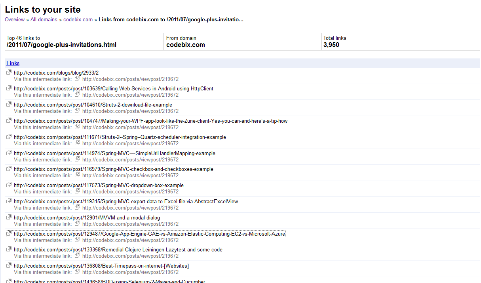Viewport: 481px width, 283px height.
Task: Open external icon for Google-App-Engine-GAE-vs-Amazon URL
Action: (x=9, y=234)
